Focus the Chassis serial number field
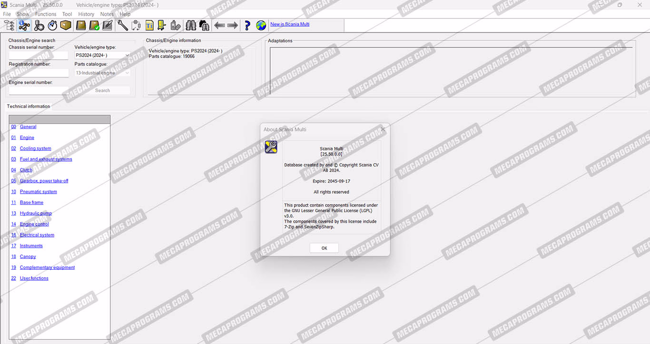Viewport: 650px width, 344px height. click(39, 55)
